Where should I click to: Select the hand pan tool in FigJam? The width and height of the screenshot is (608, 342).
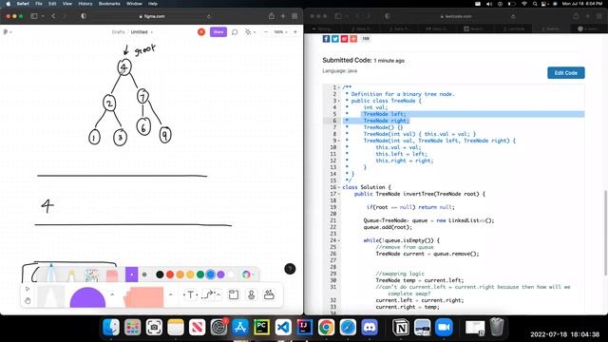pyautogui.click(x=28, y=300)
